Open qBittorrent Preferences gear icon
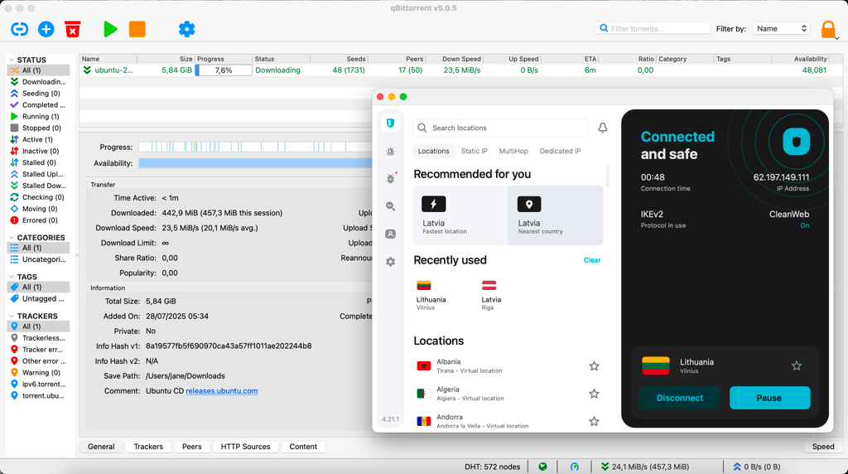Screen dimensions: 848x474 (186, 29)
